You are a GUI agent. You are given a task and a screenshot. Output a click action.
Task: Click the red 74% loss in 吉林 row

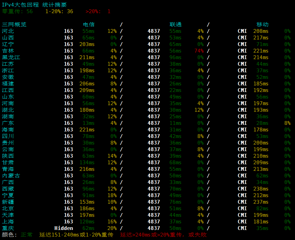[199, 51]
